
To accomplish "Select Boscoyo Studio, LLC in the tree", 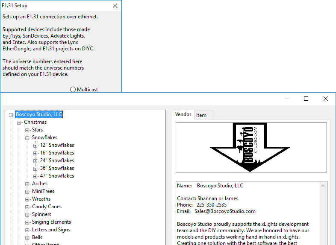I will [39, 114].
